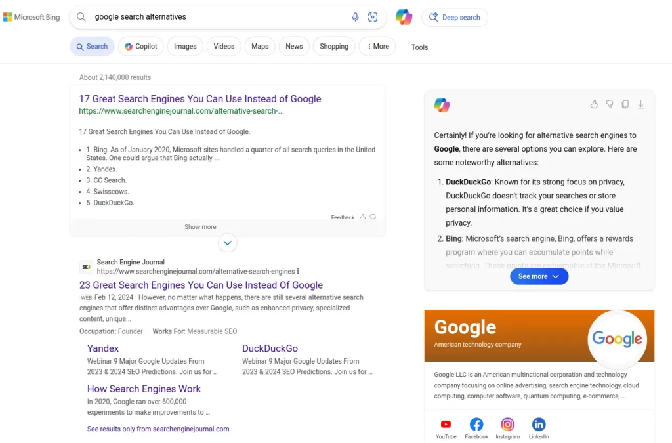Click '5. DuckDuckGo.' list item
This screenshot has height=443, width=672.
click(110, 203)
